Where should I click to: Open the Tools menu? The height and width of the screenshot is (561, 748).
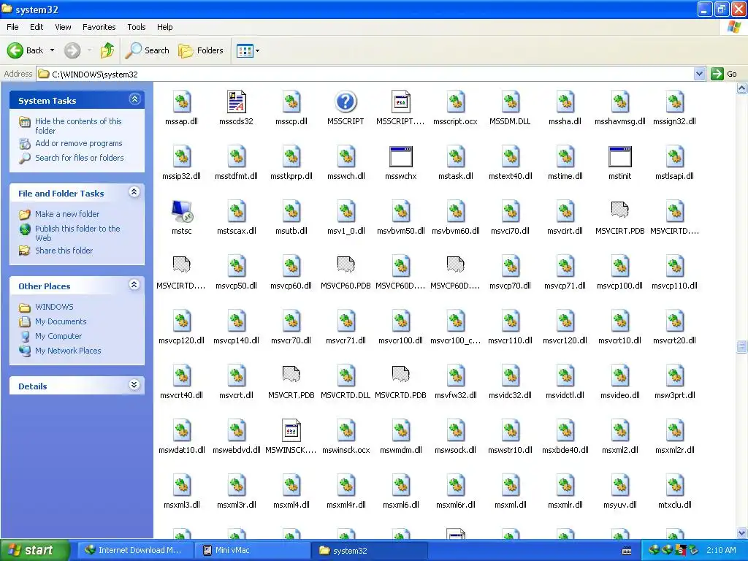click(137, 27)
